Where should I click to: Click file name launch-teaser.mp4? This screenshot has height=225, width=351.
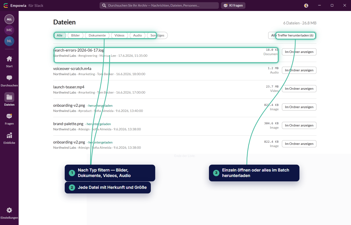(x=69, y=87)
